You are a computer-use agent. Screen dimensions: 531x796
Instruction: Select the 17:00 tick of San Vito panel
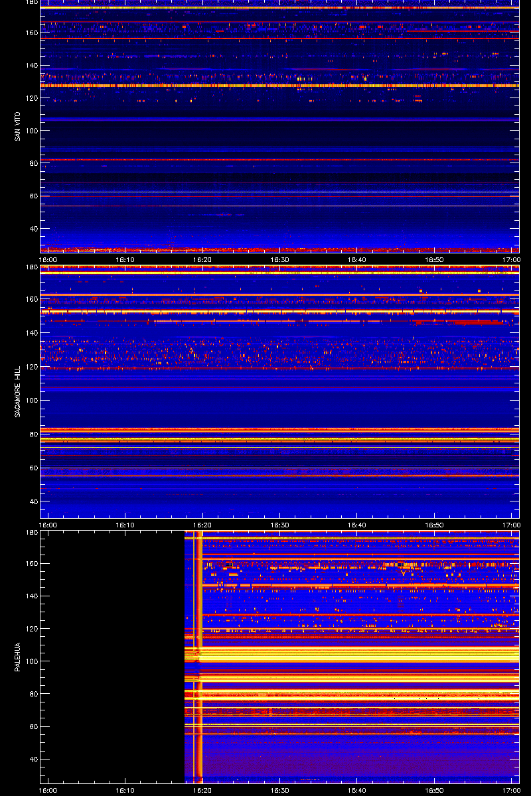coord(511,259)
